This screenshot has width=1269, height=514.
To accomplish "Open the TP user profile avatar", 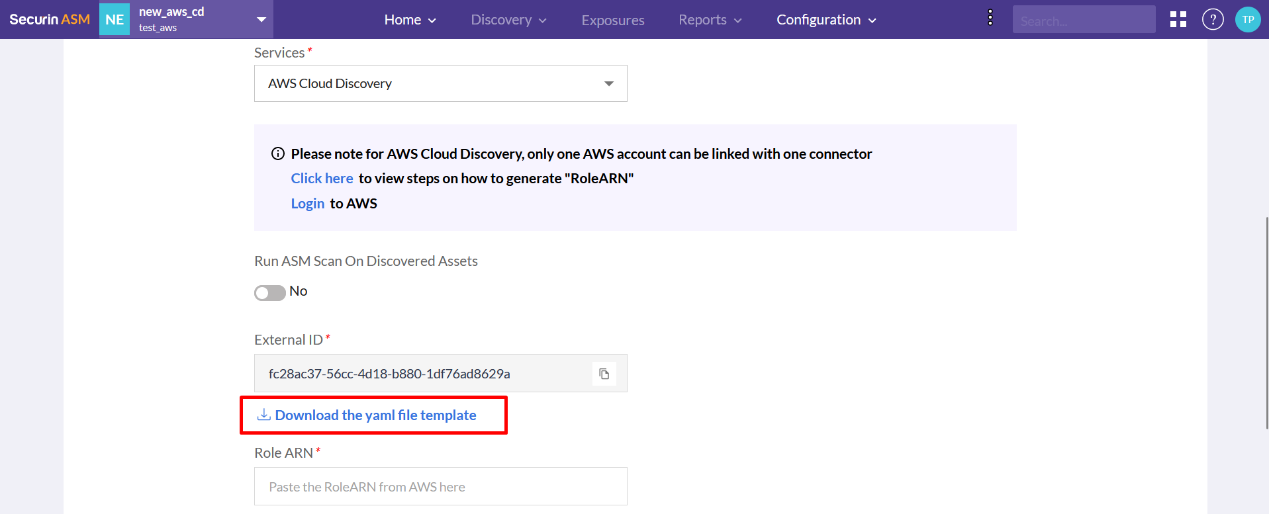I will [x=1248, y=19].
